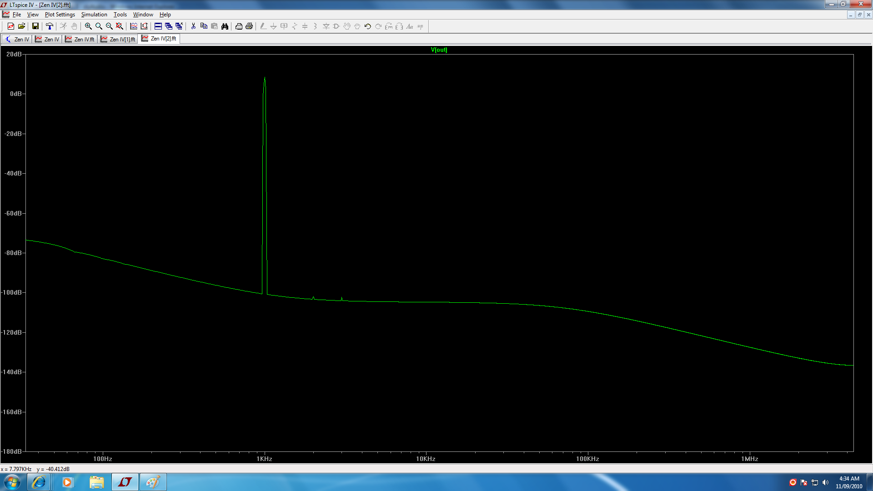Image resolution: width=873 pixels, height=491 pixels.
Task: Click the Run simulation icon
Action: 64,26
